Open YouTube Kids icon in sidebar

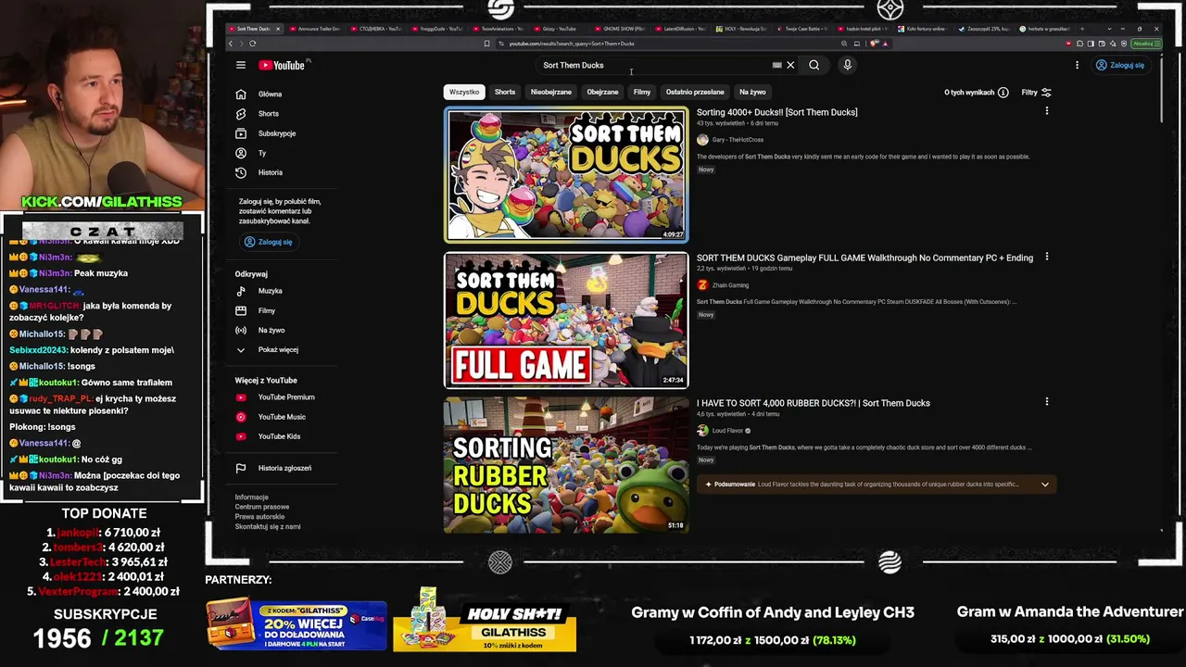[241, 436]
